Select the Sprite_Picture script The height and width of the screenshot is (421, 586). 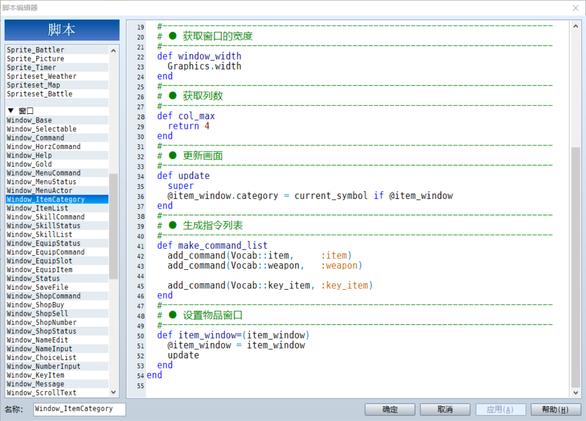pos(57,59)
